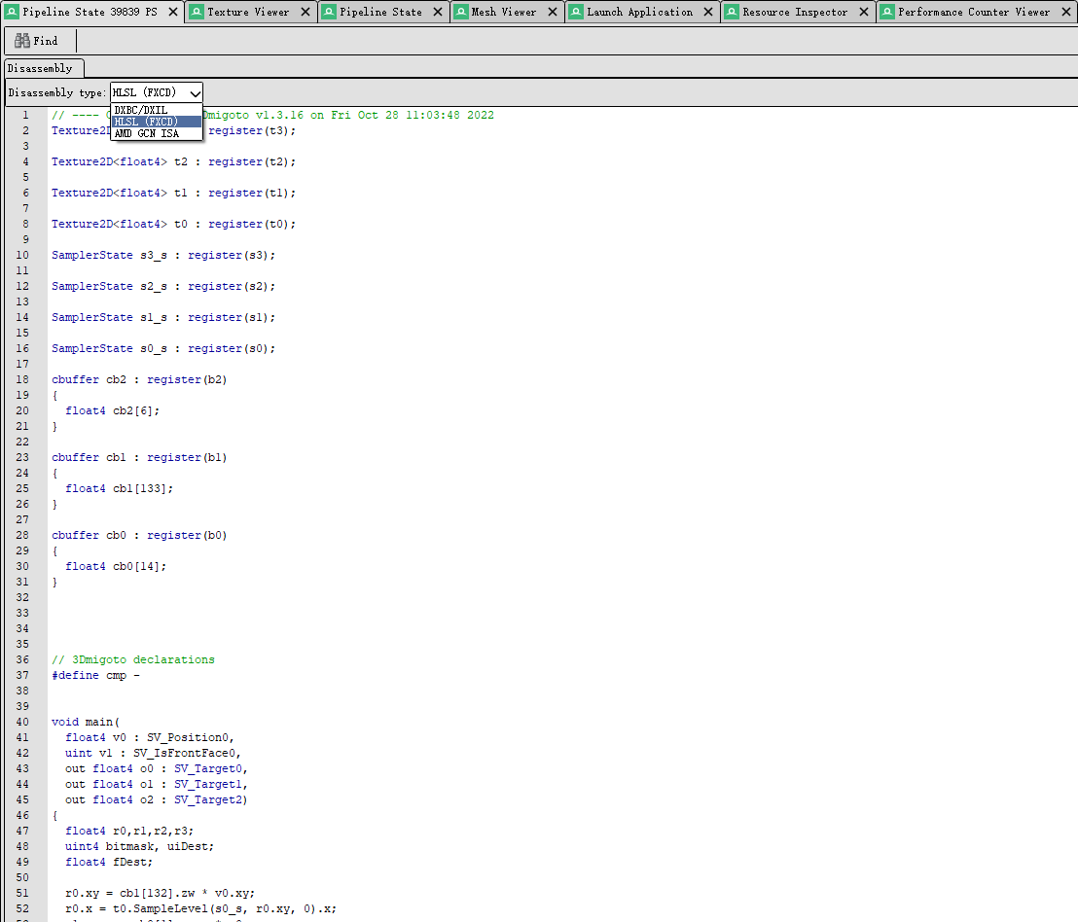
Task: Open the Performance Counter Viewer tab
Action: [x=974, y=12]
